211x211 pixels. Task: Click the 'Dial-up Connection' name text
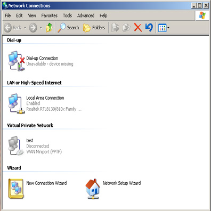pyautogui.click(x=42, y=58)
